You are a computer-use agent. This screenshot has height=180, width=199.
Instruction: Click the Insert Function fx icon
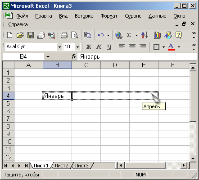[74, 57]
